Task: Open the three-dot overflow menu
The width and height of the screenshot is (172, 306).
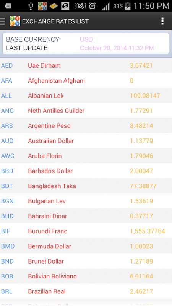Action: point(162,21)
